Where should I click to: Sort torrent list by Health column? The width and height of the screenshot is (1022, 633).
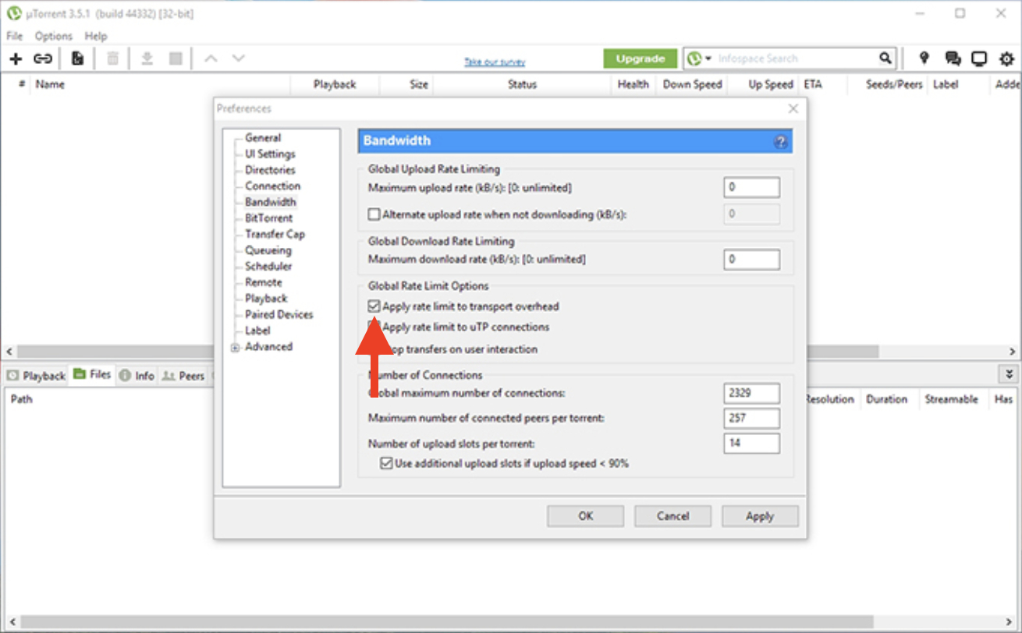tap(633, 84)
